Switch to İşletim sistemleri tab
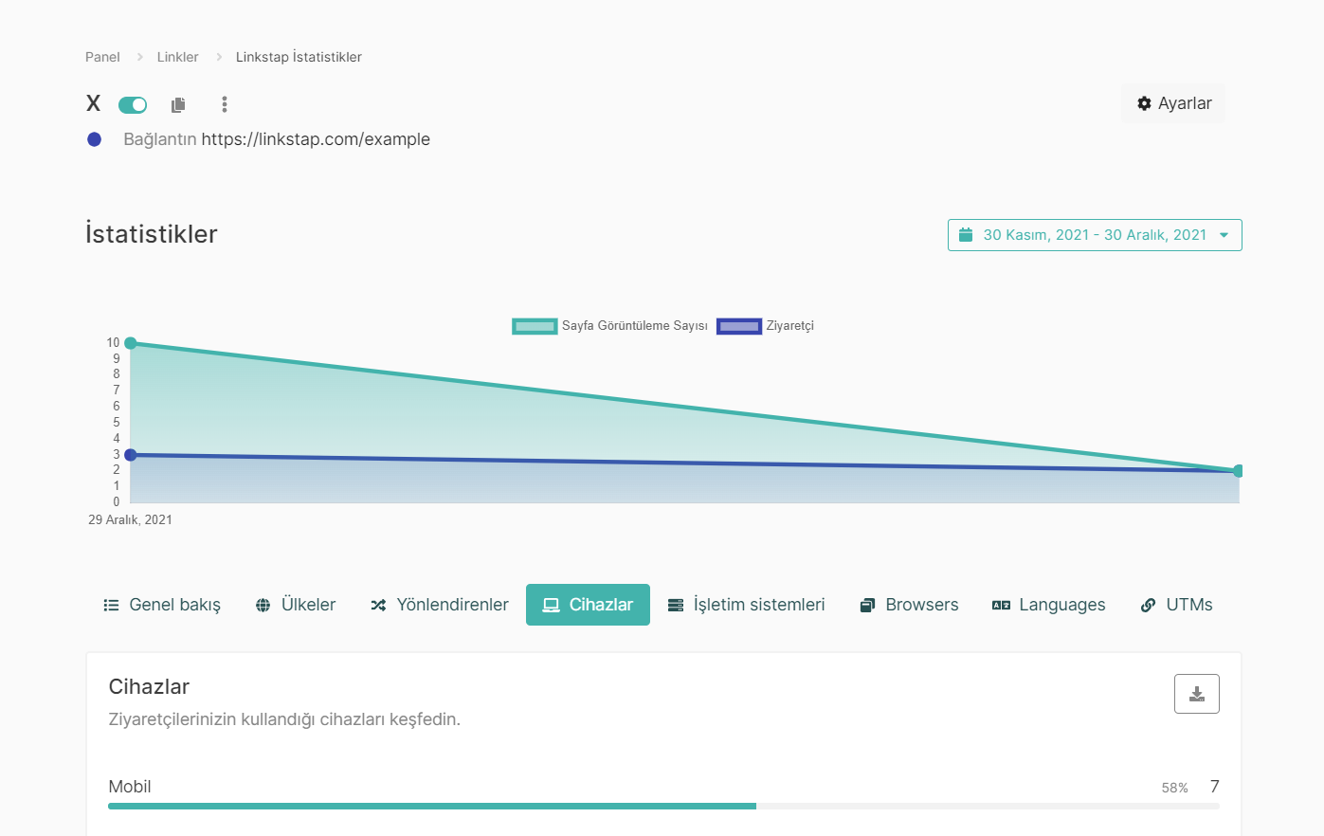This screenshot has height=836, width=1324. [x=746, y=605]
